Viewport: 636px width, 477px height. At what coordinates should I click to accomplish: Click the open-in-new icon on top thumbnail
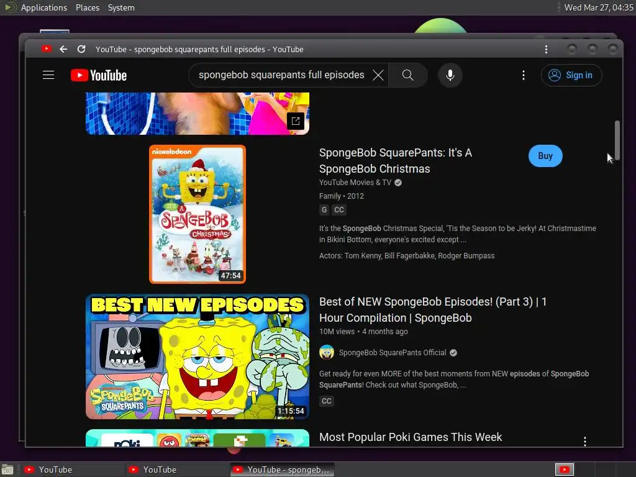coord(295,121)
